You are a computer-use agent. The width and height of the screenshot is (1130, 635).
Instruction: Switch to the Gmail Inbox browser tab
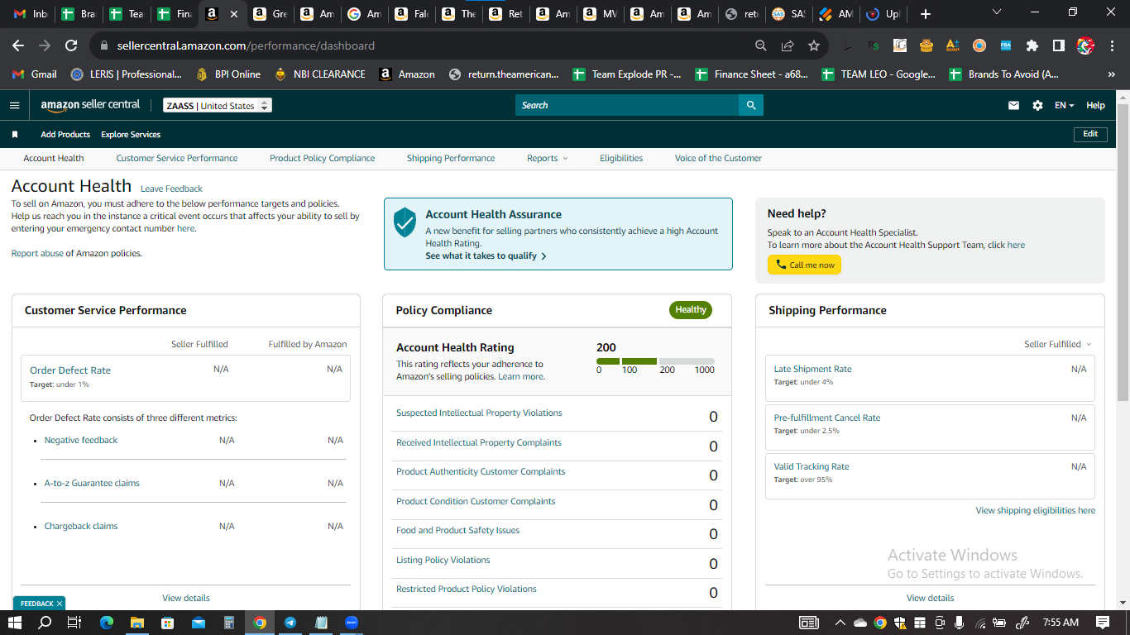[x=31, y=14]
